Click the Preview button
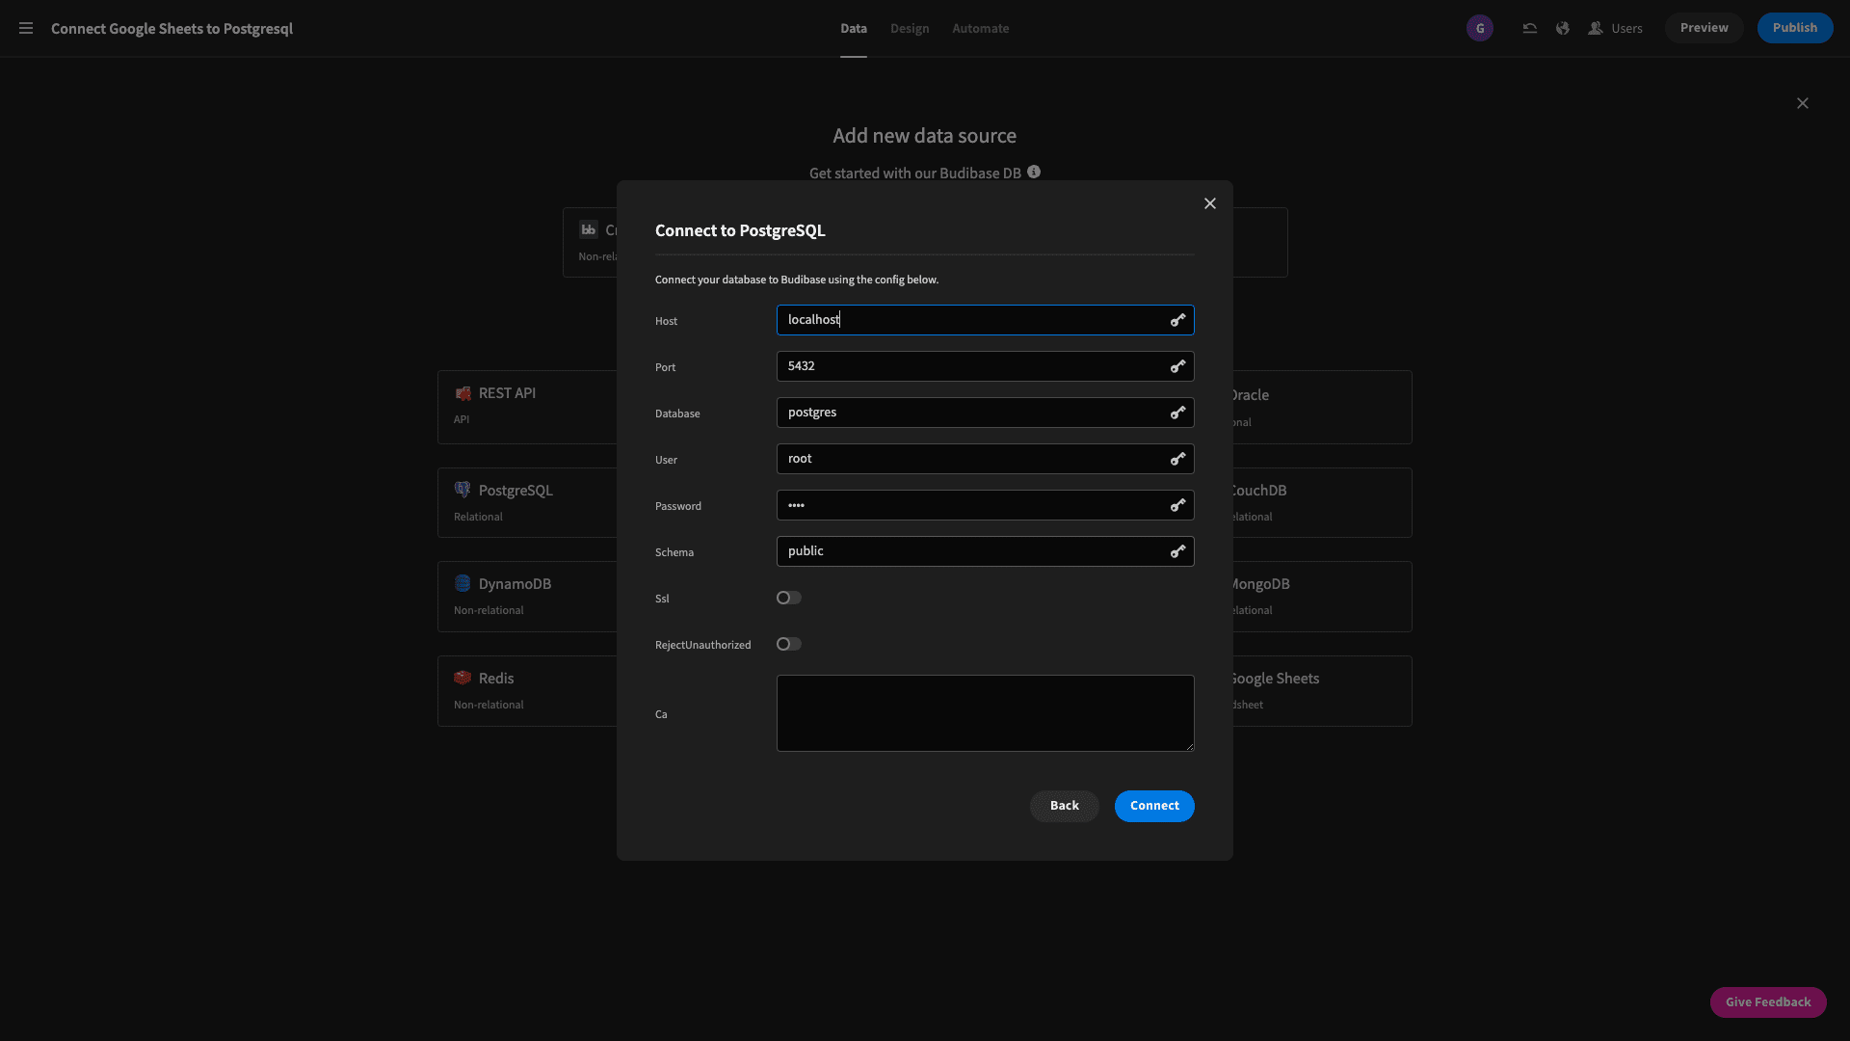 pyautogui.click(x=1704, y=28)
